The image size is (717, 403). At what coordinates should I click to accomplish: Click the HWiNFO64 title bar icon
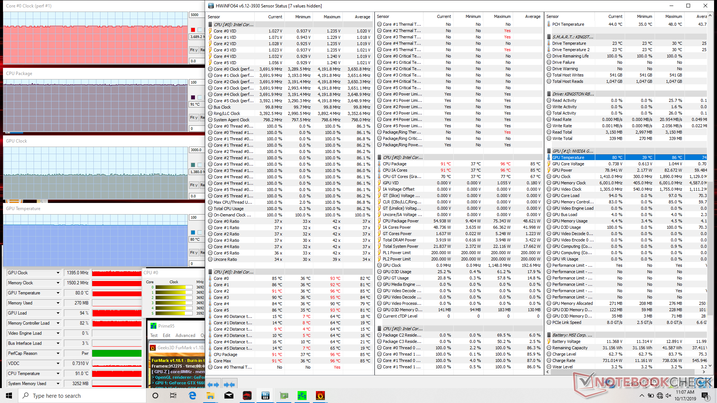211,6
